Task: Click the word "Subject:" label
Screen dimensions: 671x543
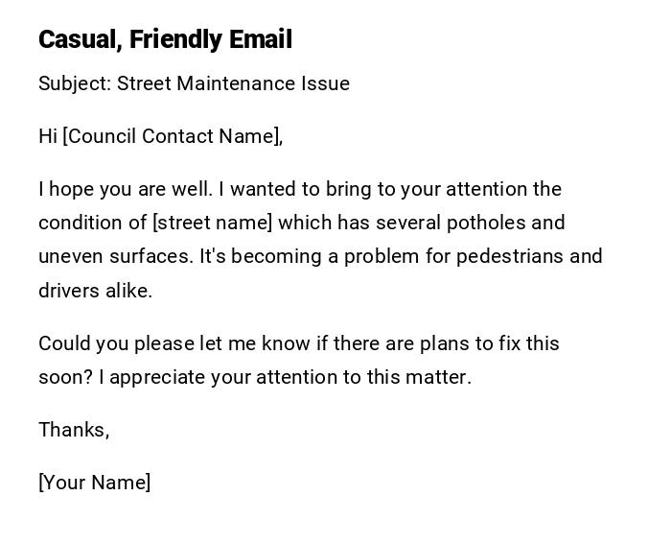Action: tap(75, 83)
